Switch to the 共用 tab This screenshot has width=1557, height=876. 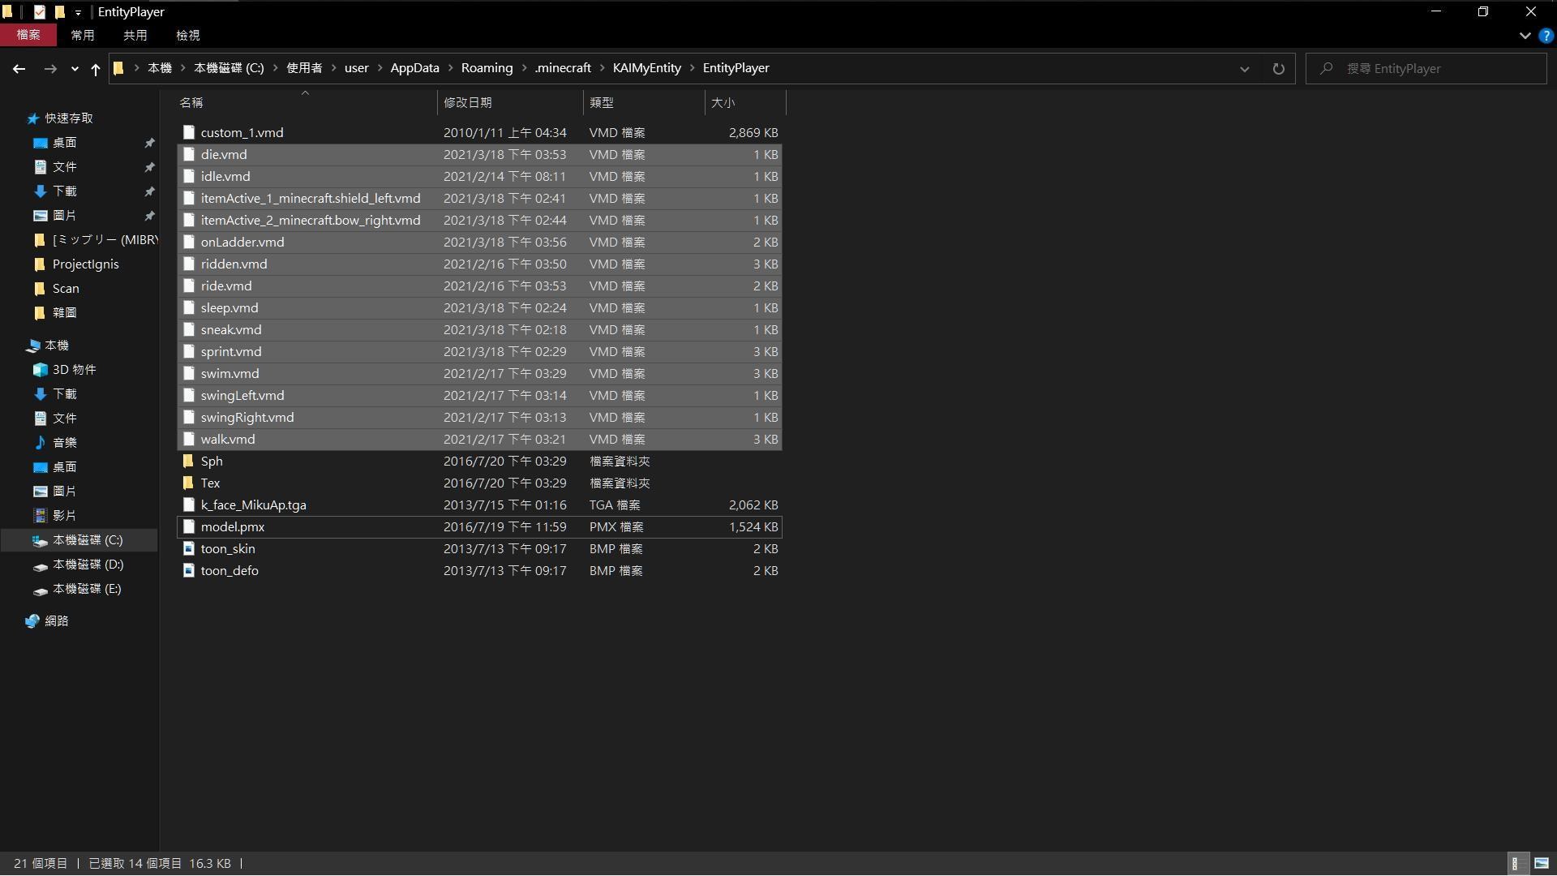click(135, 35)
